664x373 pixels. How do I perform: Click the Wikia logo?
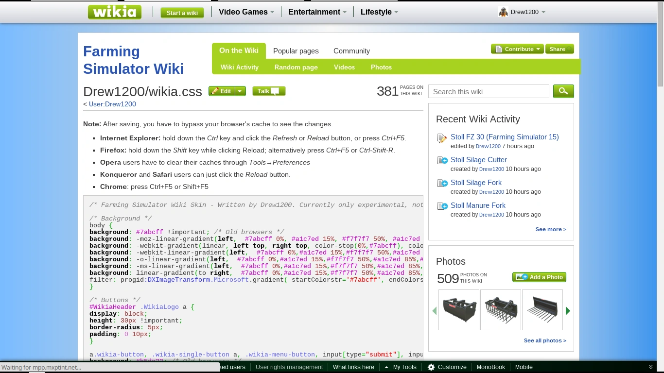(x=115, y=12)
